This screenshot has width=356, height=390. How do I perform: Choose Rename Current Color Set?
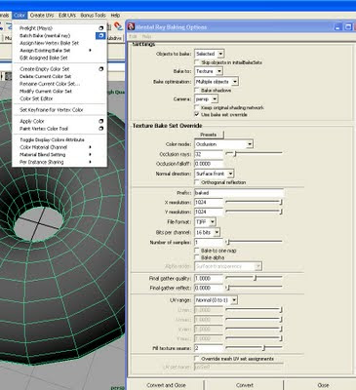pos(50,84)
